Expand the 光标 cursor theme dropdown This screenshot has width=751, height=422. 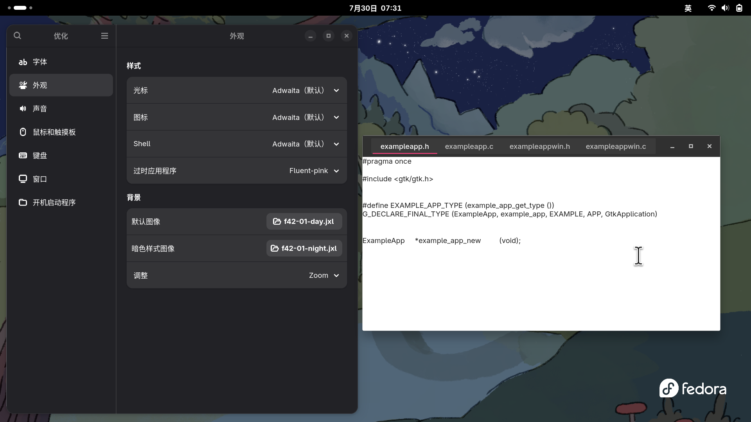[305, 90]
